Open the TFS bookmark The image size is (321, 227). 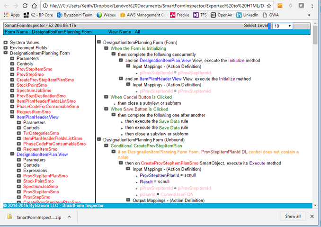200,15
